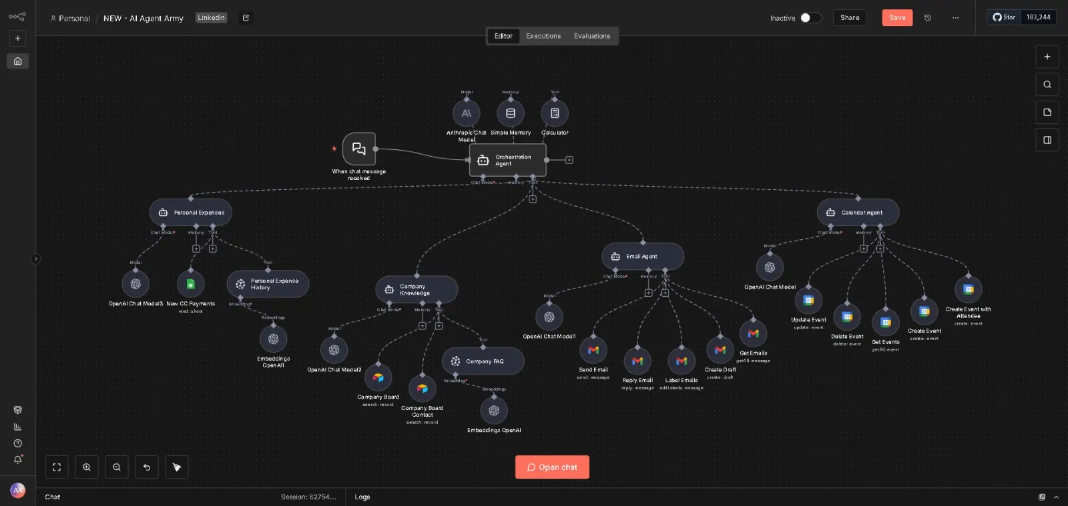Open the n8n logo home menu
This screenshot has height=506, width=1068.
tap(17, 17)
